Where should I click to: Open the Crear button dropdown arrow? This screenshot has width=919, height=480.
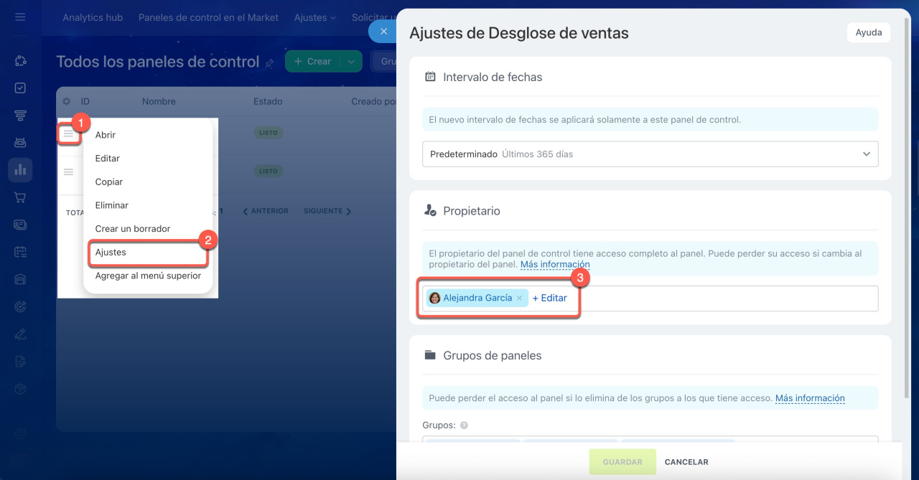click(x=351, y=62)
